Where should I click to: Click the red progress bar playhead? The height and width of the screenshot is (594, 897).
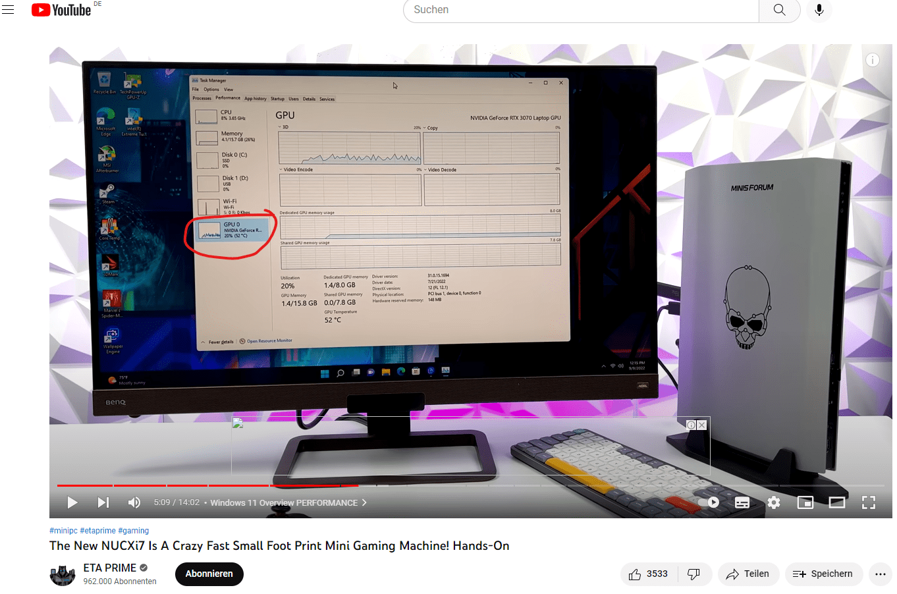click(x=358, y=485)
